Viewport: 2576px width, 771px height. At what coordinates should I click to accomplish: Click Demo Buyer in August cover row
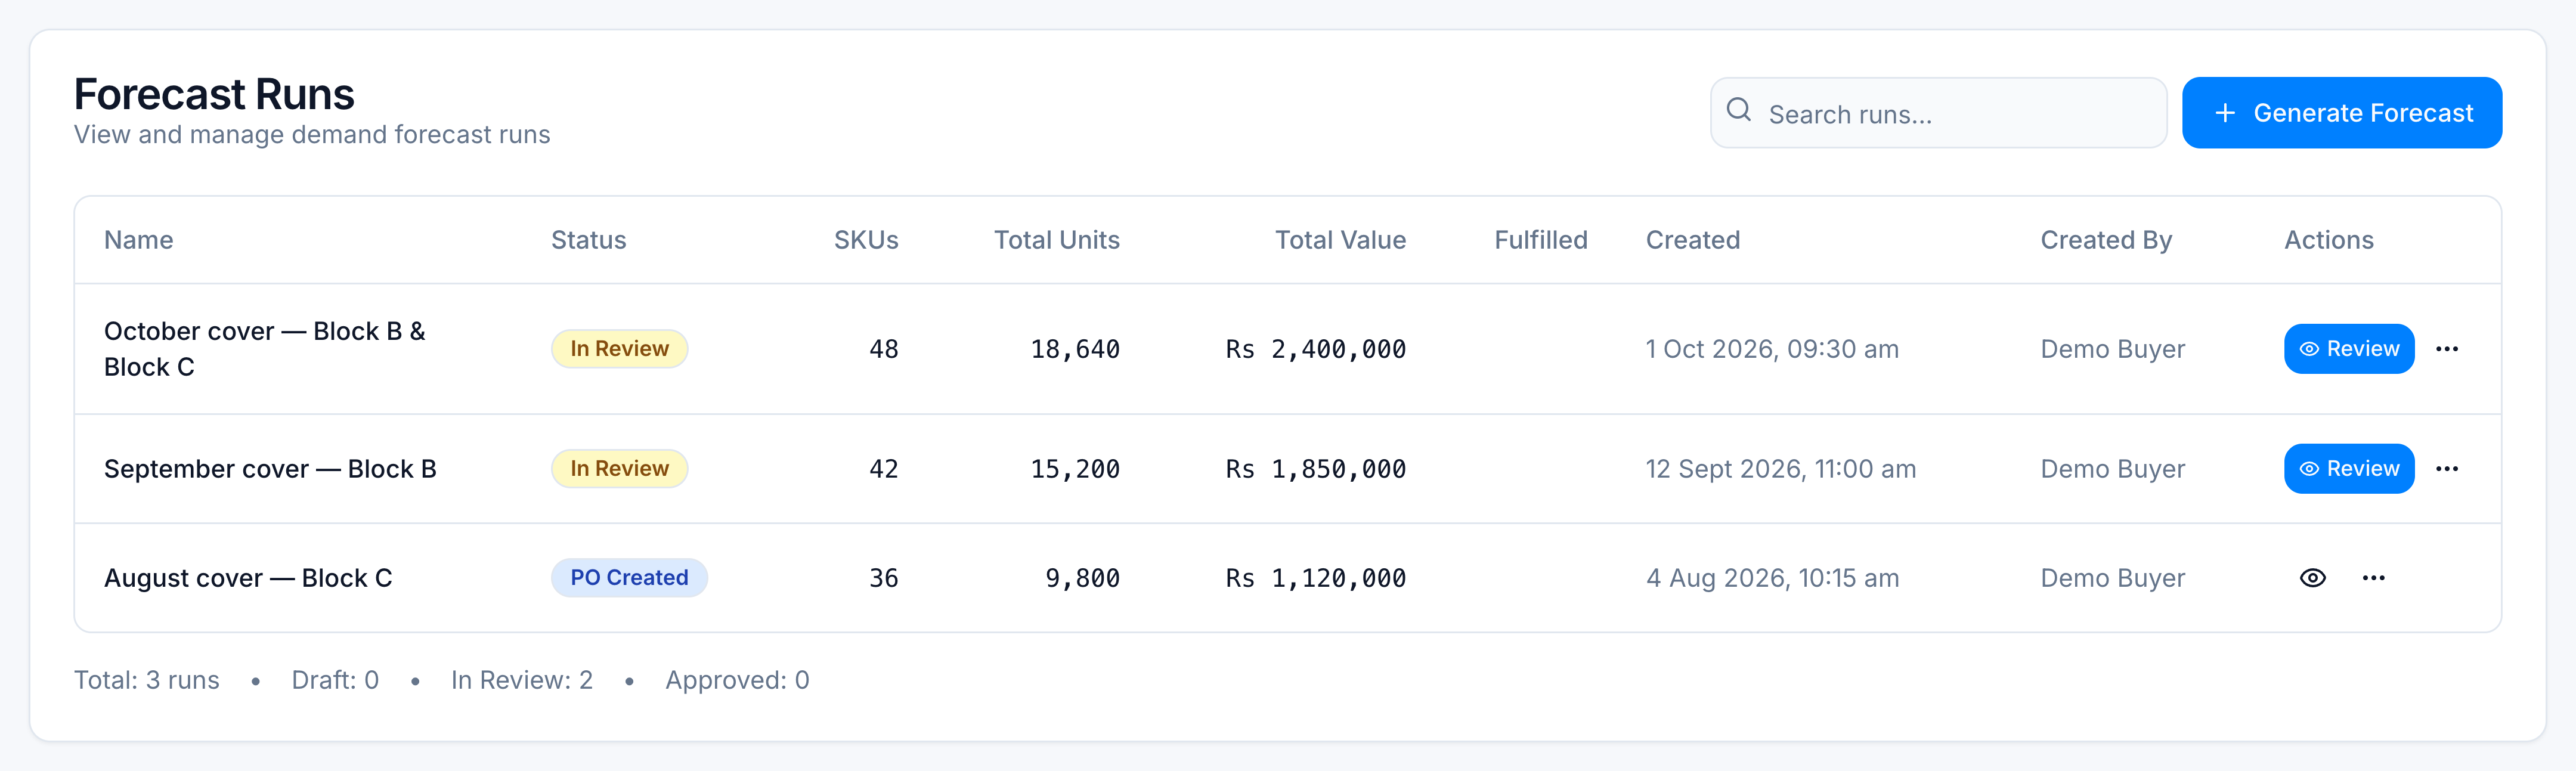pyautogui.click(x=2112, y=578)
